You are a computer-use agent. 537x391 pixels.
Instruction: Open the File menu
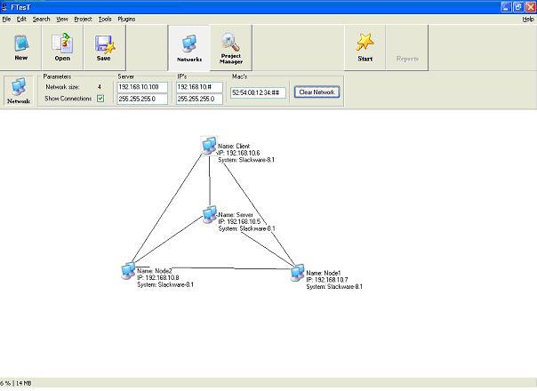tap(6, 19)
